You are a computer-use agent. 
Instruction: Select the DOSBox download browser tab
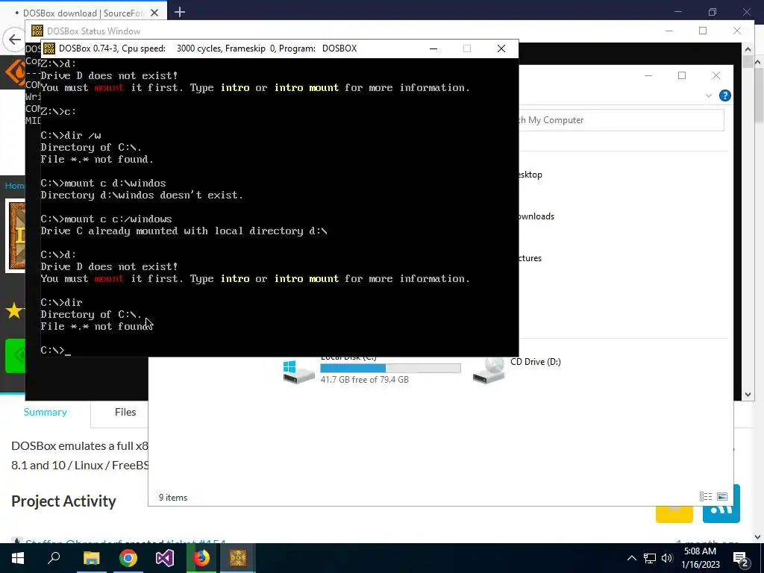pos(83,13)
